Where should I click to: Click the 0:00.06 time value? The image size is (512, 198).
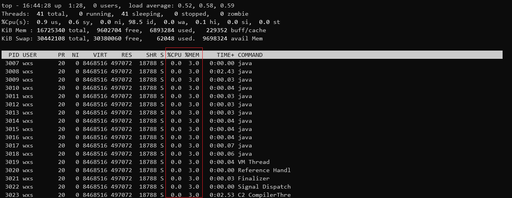[x=222, y=154]
